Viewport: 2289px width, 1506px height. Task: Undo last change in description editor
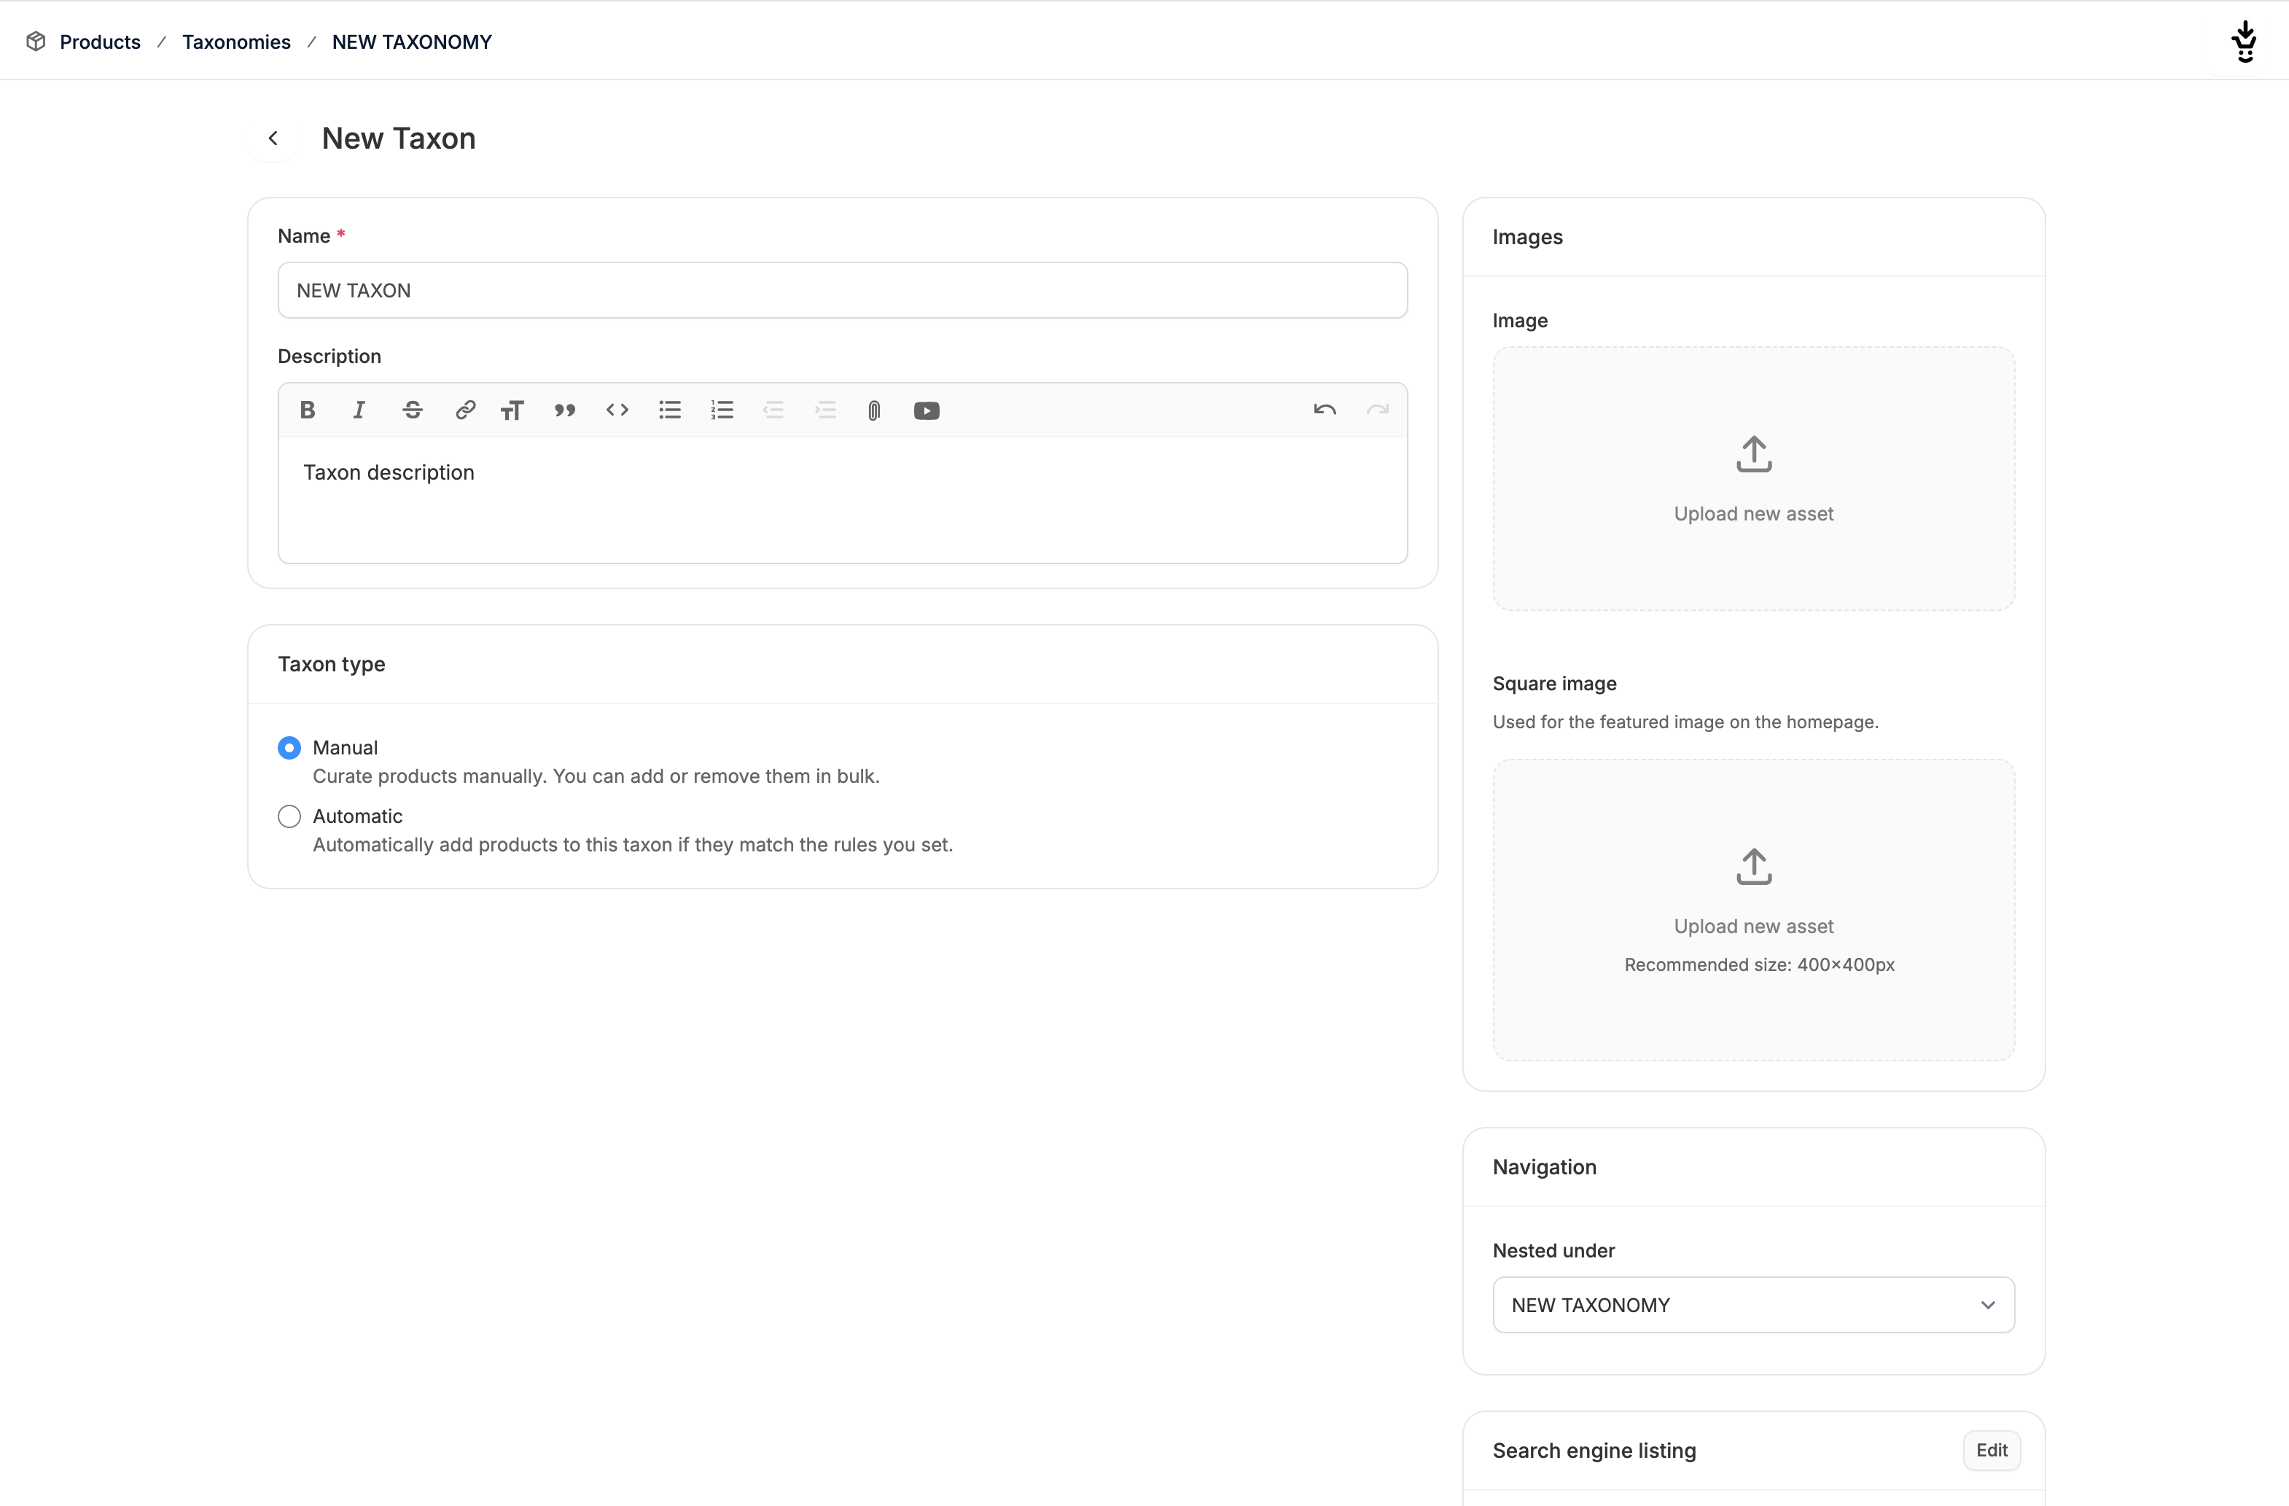pos(1325,410)
